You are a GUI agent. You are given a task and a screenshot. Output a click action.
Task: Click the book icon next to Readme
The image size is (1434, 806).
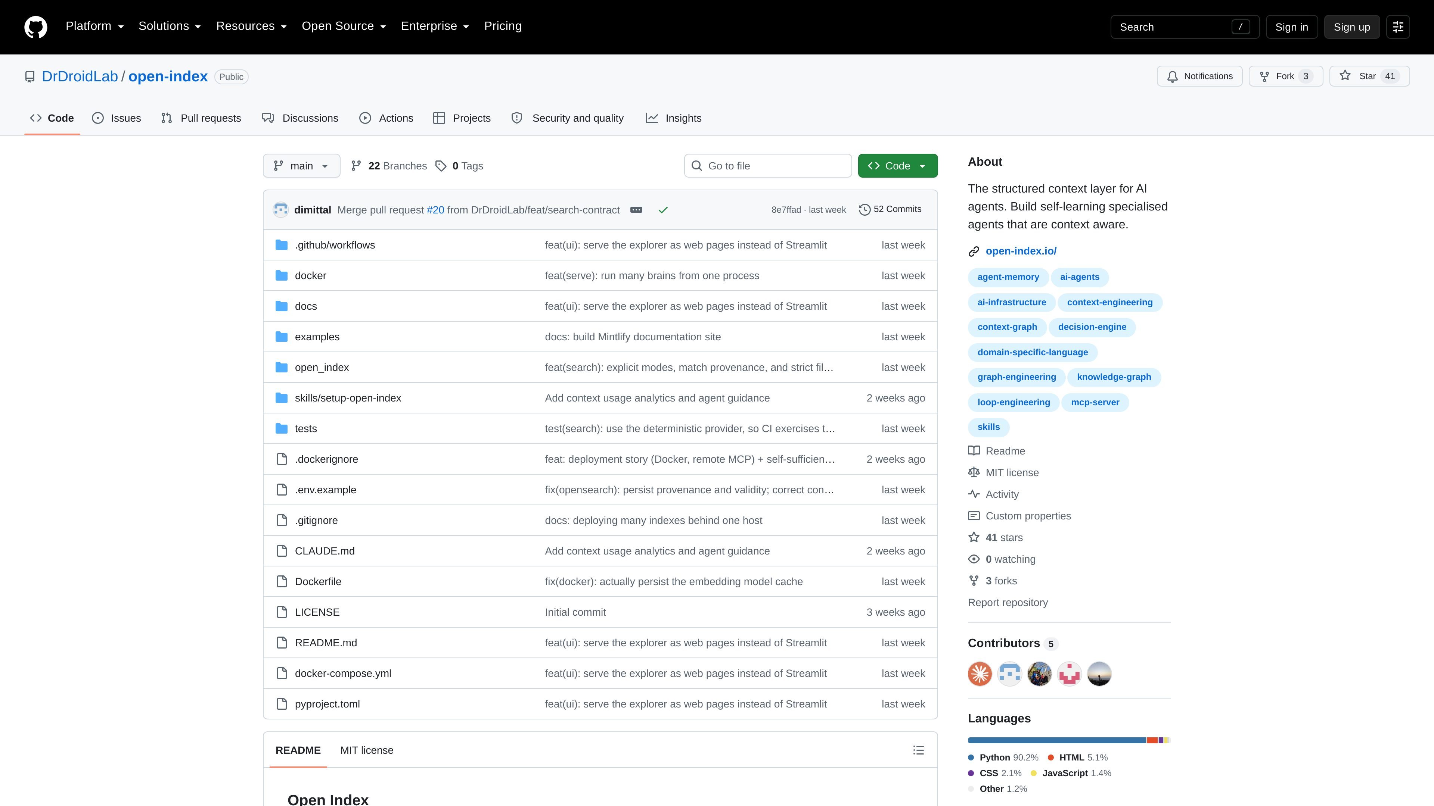pyautogui.click(x=974, y=450)
